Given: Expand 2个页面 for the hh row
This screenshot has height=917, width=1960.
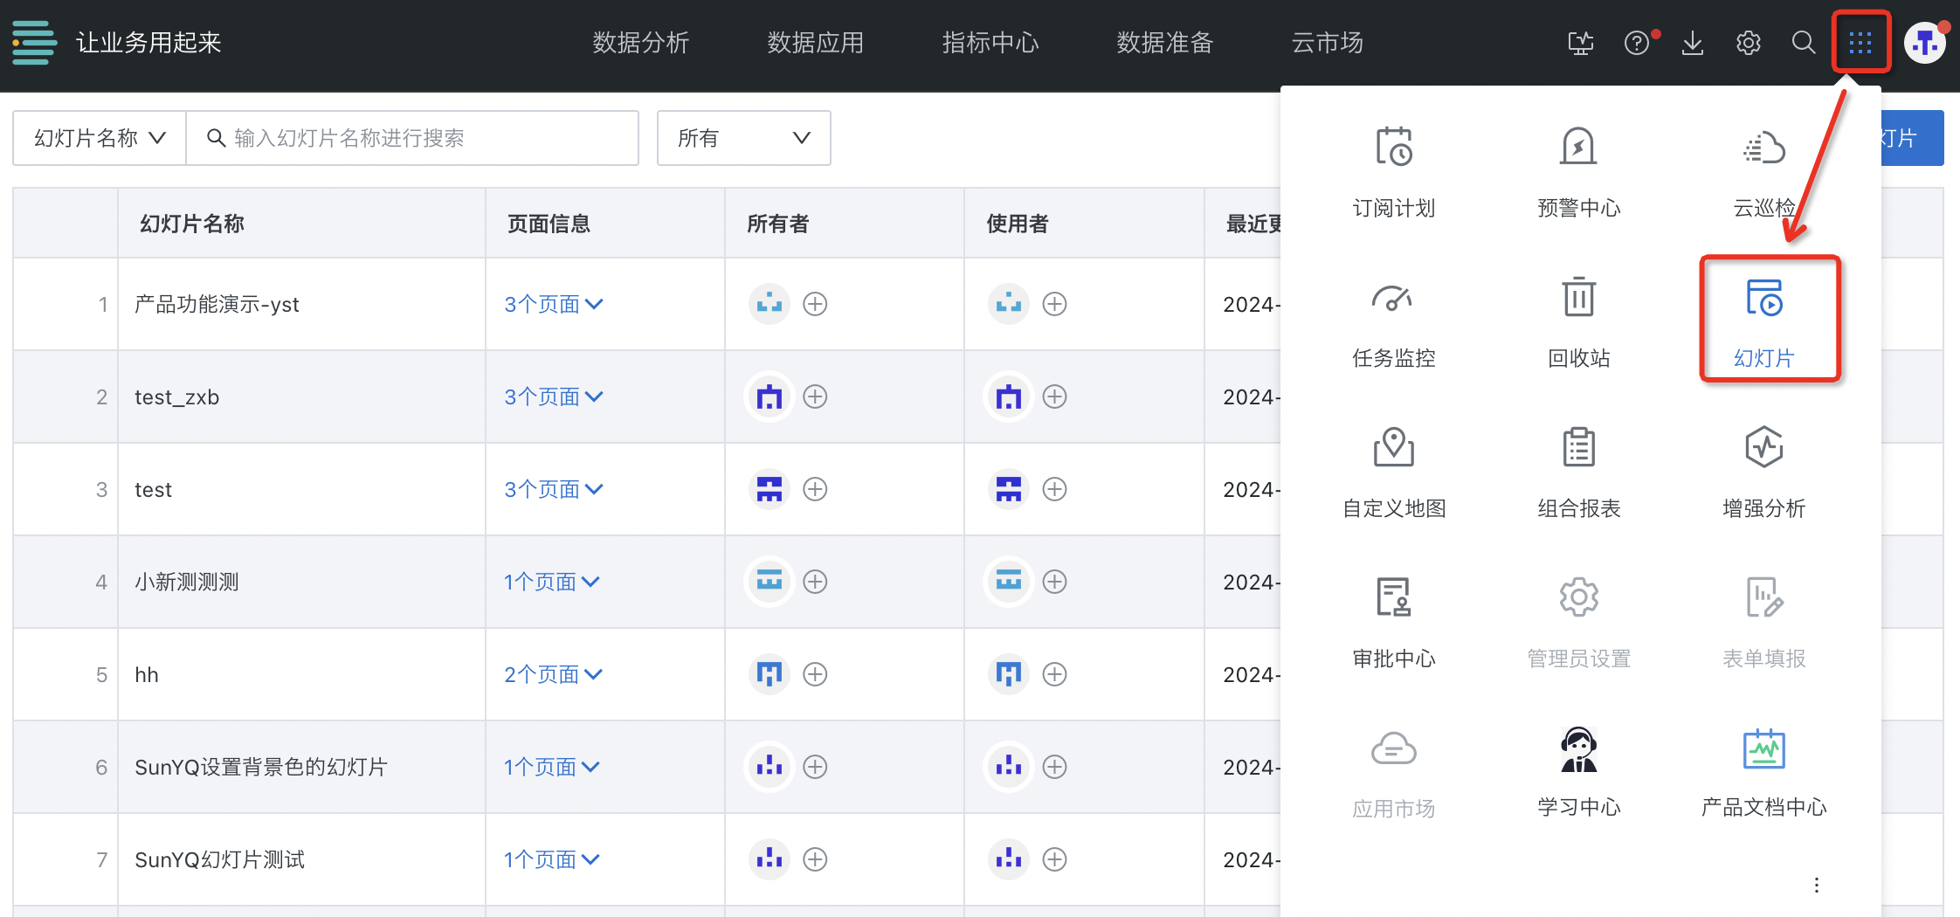Looking at the screenshot, I should 553,674.
